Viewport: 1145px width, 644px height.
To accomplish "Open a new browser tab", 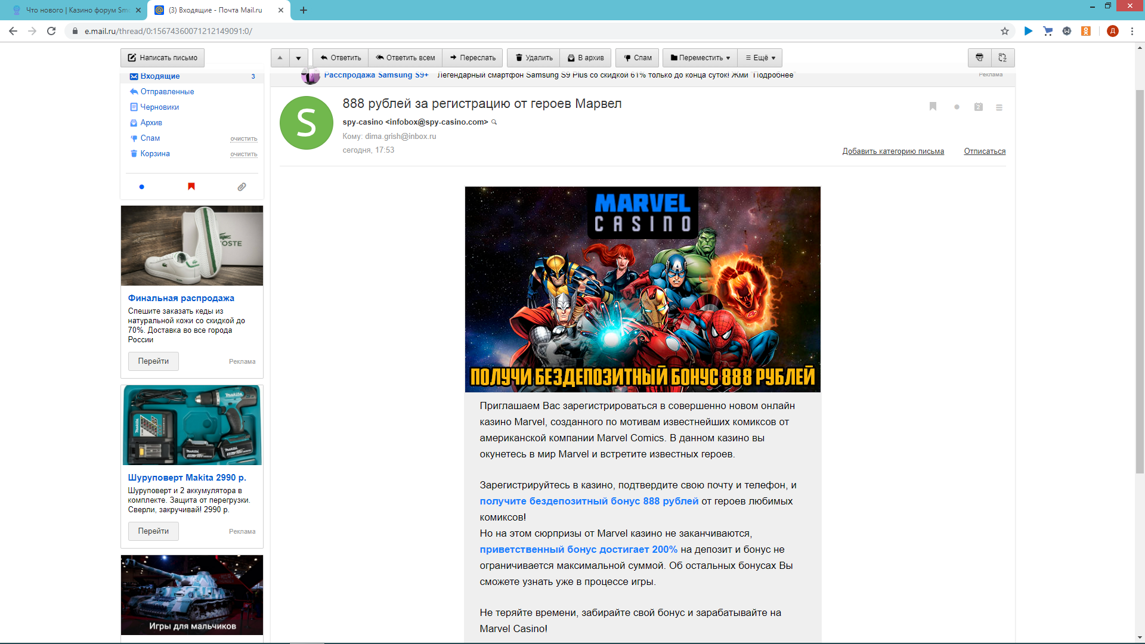I will pos(303,10).
